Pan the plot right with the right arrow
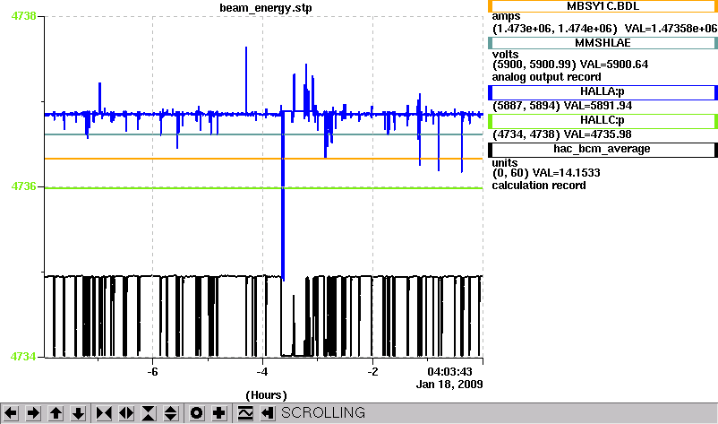The height and width of the screenshot is (424, 718). [33, 413]
